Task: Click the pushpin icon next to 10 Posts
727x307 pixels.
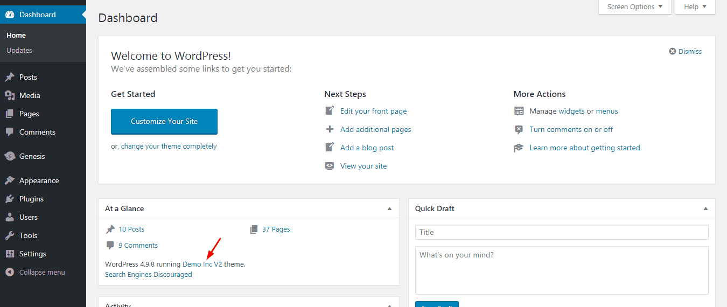Action: pos(110,229)
